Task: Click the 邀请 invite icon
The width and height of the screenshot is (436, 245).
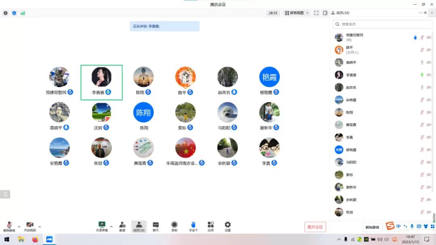Action: 122,226
